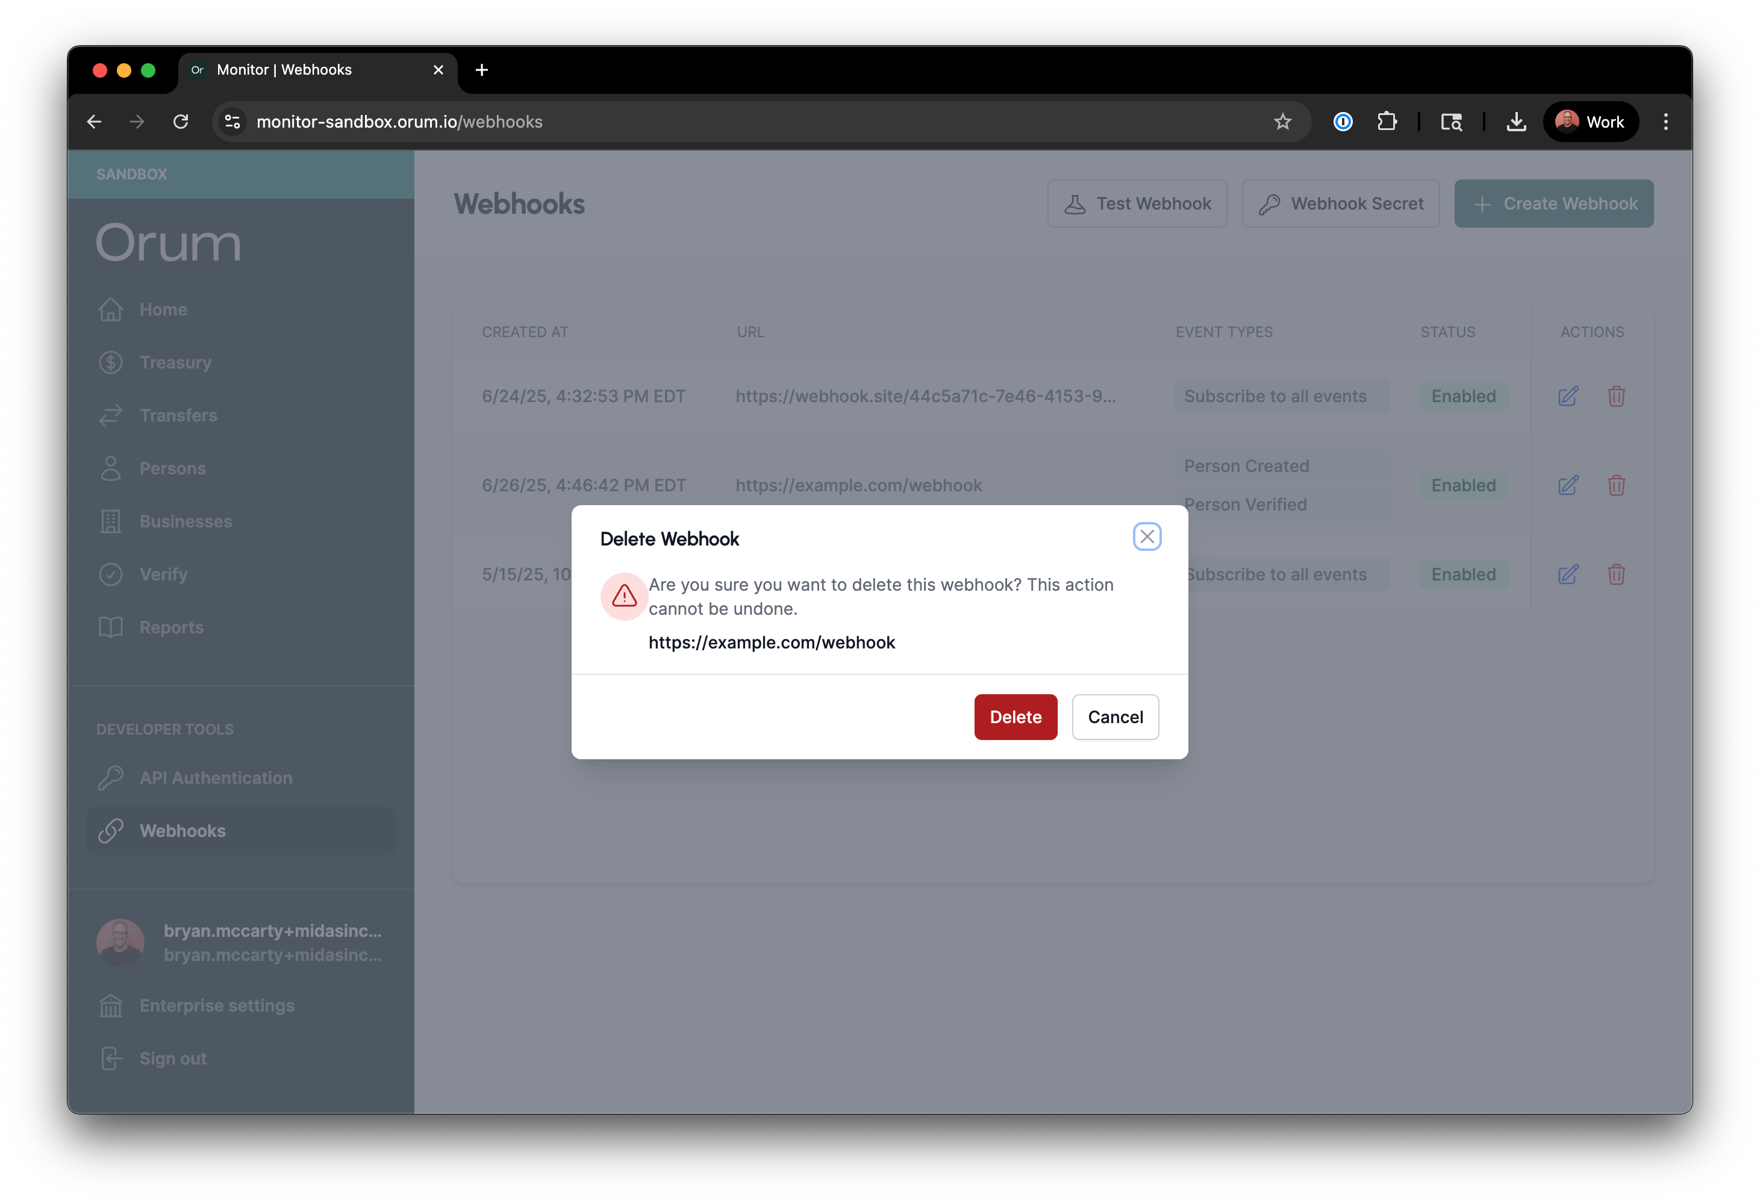Click trash icon for webhook.site row

1616,396
